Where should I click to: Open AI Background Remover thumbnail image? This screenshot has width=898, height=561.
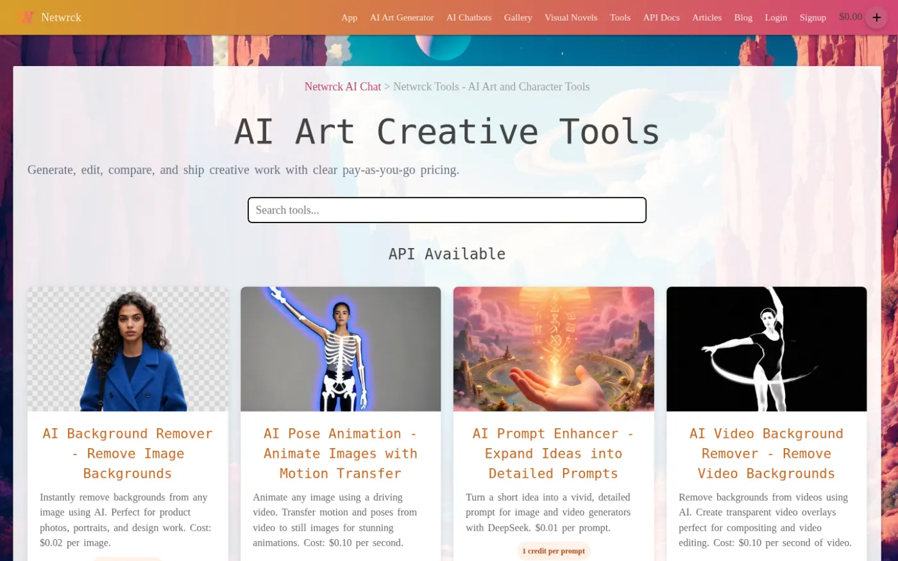(x=128, y=349)
